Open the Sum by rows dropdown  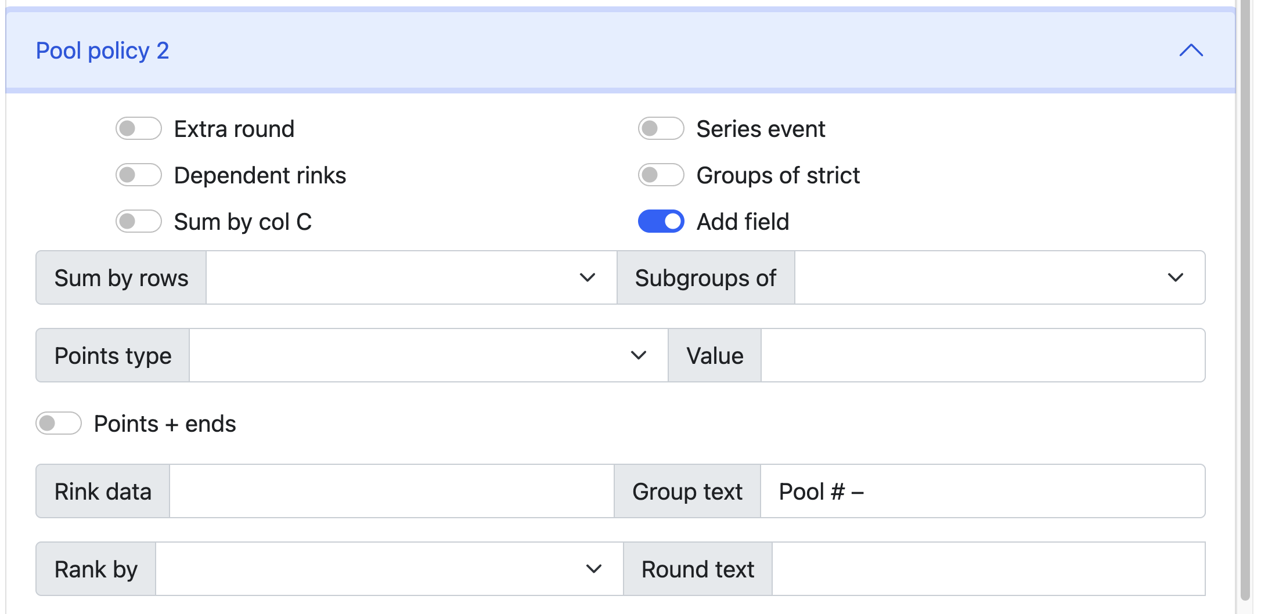click(410, 277)
